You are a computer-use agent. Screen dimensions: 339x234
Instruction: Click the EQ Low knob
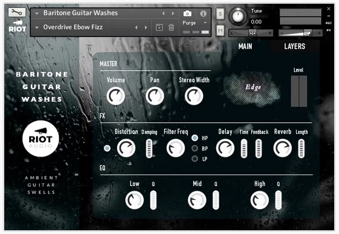pyautogui.click(x=134, y=200)
